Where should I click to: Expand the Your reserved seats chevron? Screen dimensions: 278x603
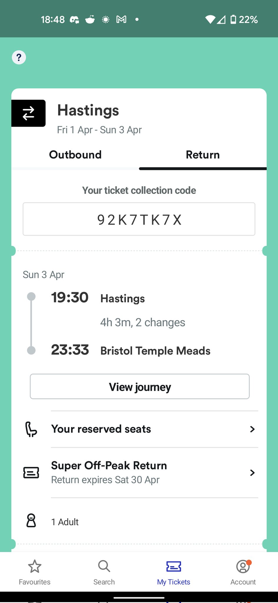pos(252,429)
